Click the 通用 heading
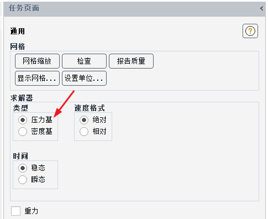This screenshot has width=268, height=219. click(18, 31)
